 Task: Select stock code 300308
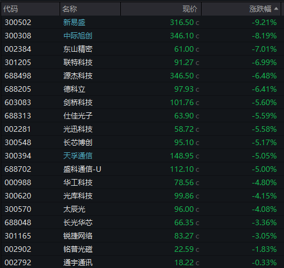tap(18, 36)
